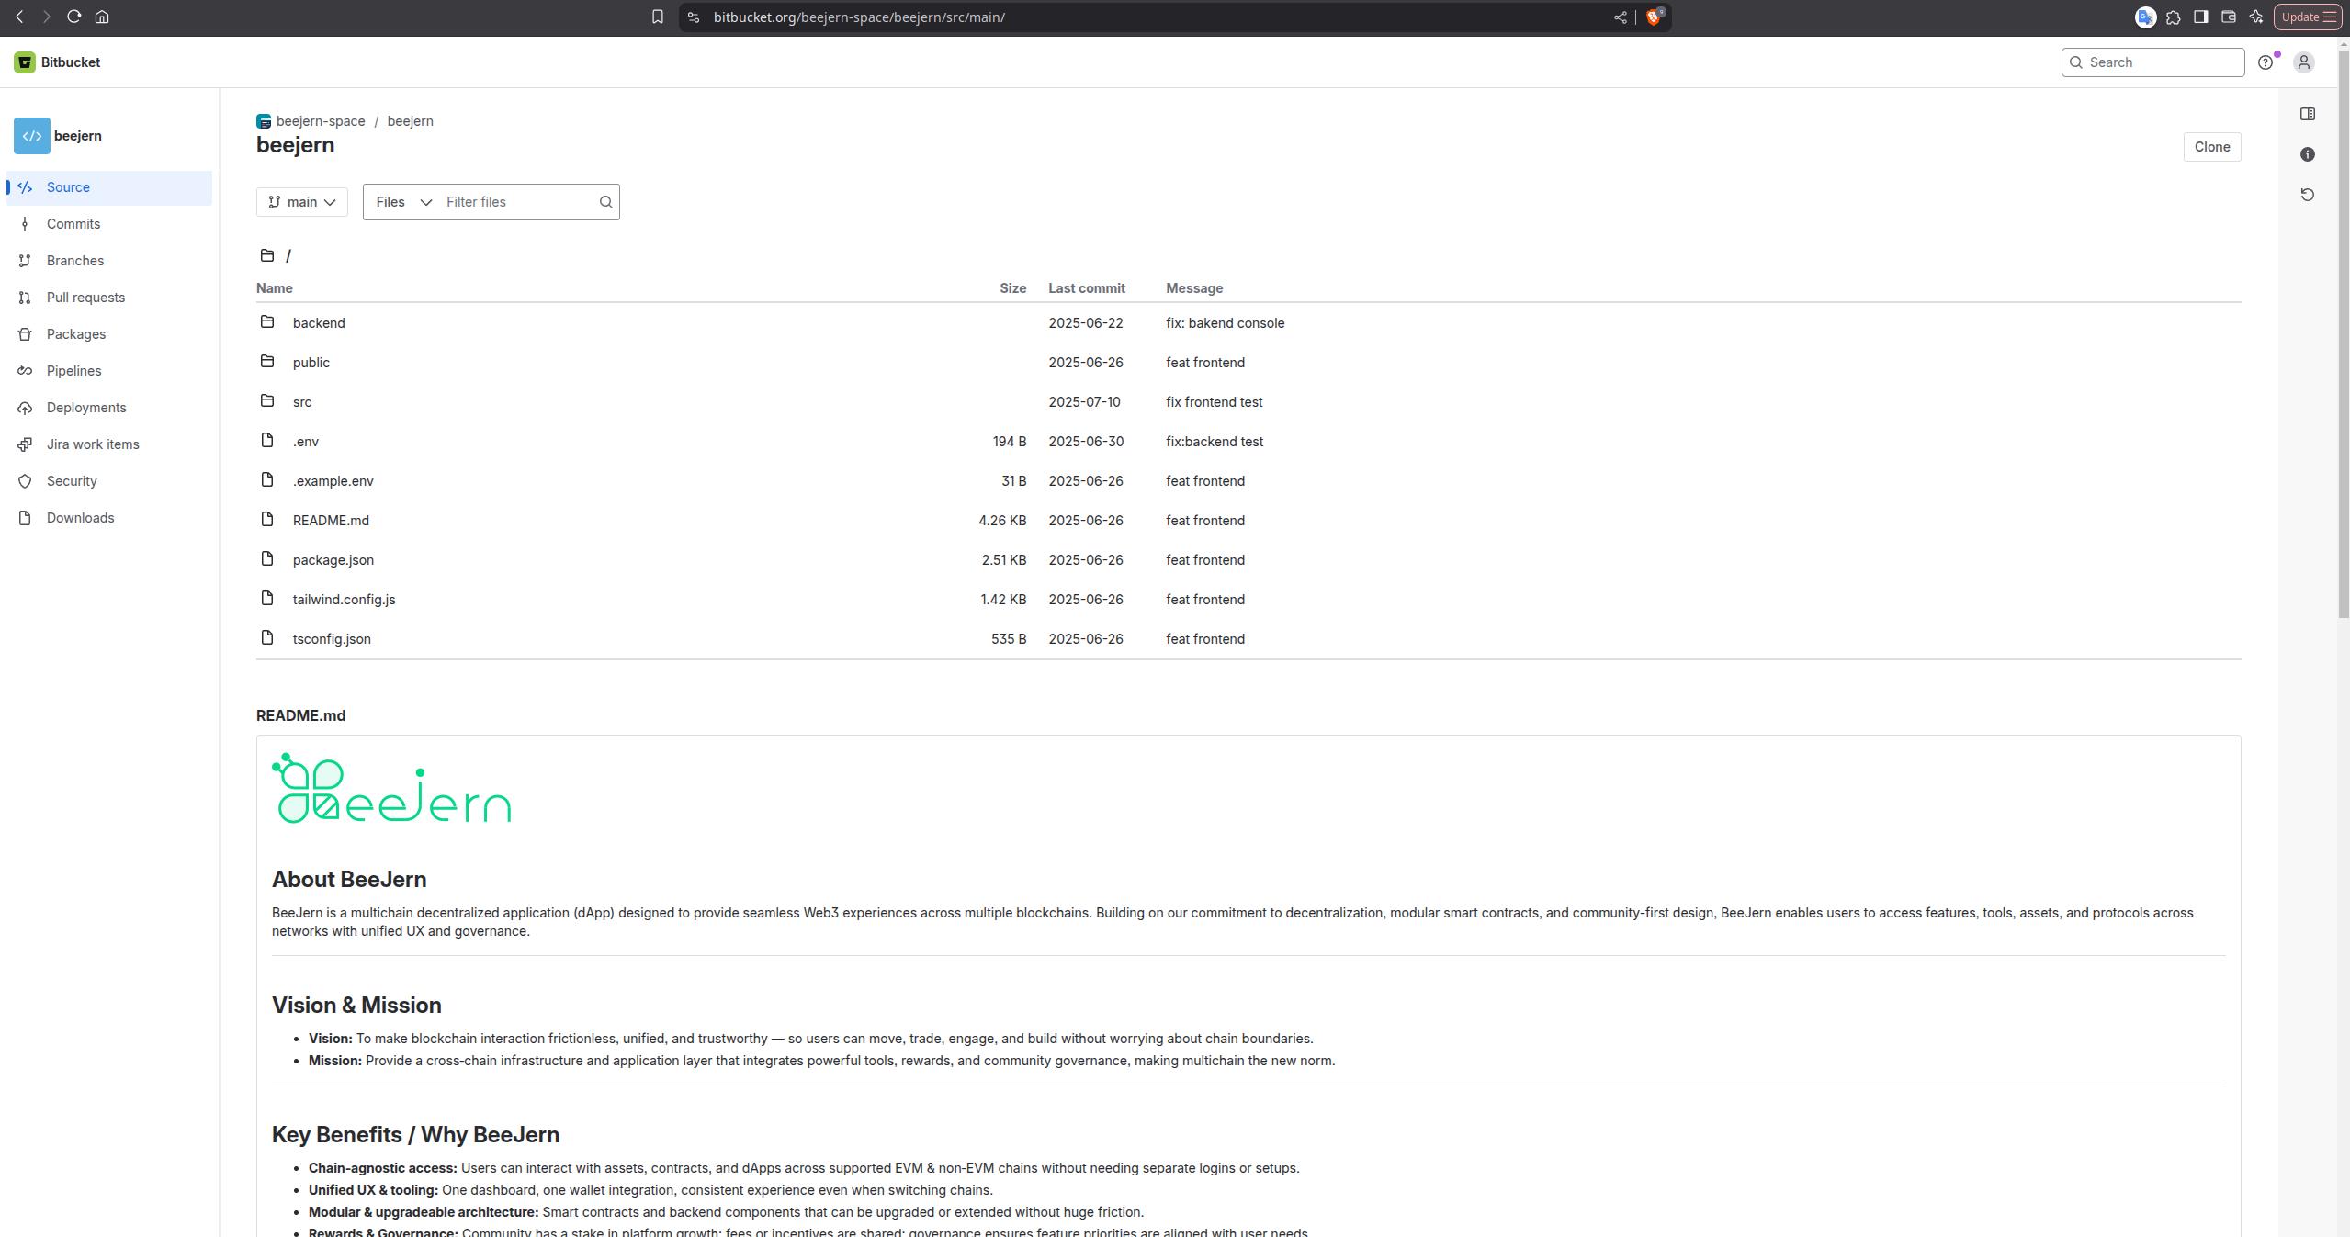Open the README.md file link
Viewport: 2350px width, 1237px height.
(x=330, y=520)
